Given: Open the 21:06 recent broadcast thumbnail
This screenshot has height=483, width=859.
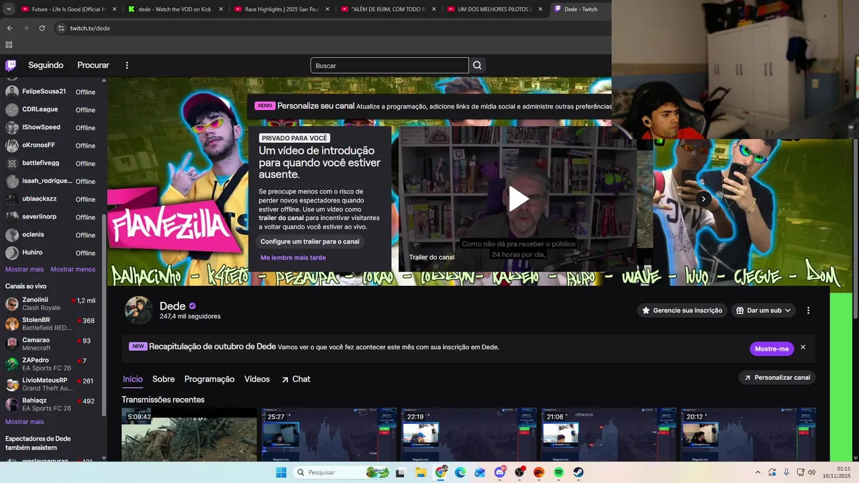Looking at the screenshot, I should [x=609, y=435].
